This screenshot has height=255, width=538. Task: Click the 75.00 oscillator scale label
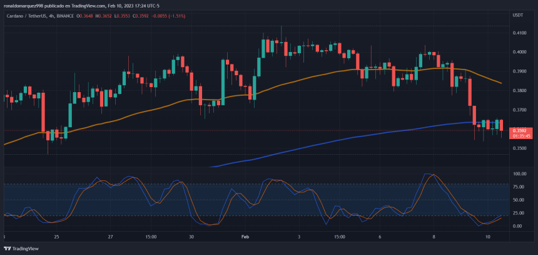[520, 187]
